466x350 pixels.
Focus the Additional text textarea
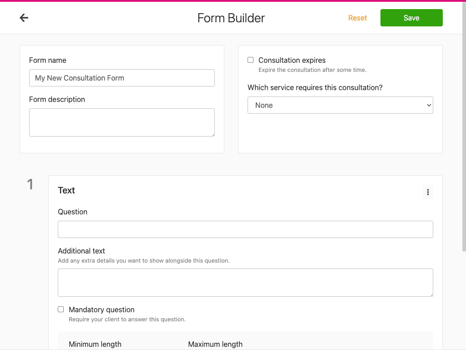[x=245, y=283]
